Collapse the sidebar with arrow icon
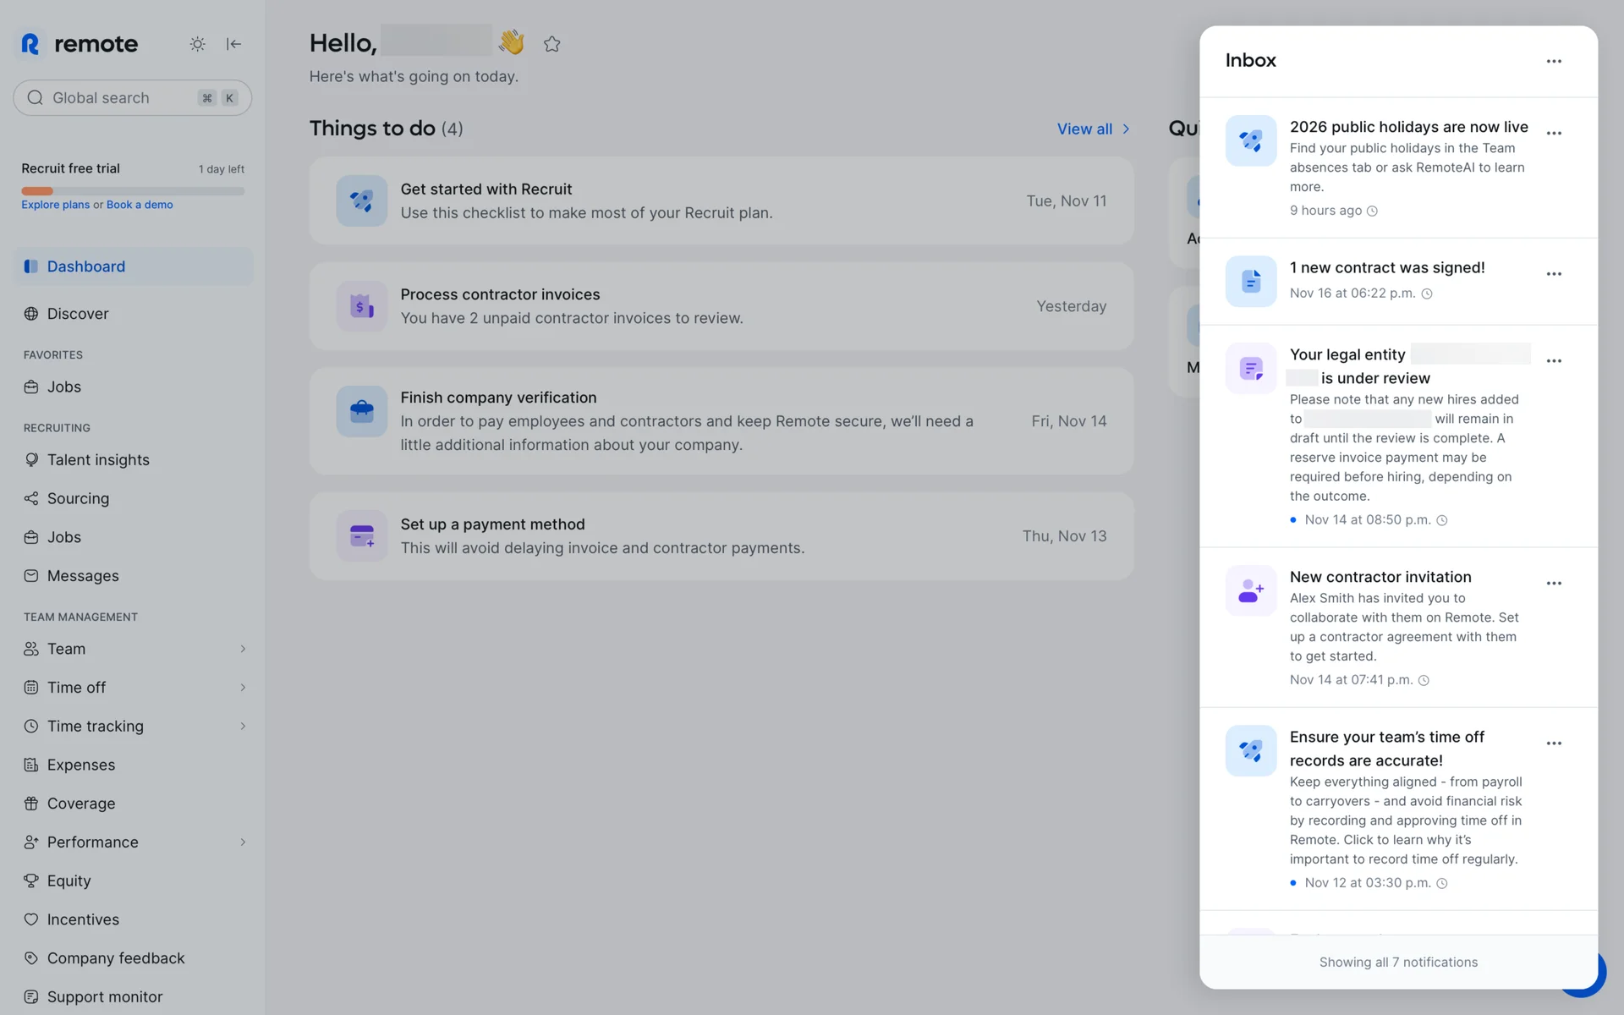The height and width of the screenshot is (1015, 1624). pyautogui.click(x=234, y=44)
